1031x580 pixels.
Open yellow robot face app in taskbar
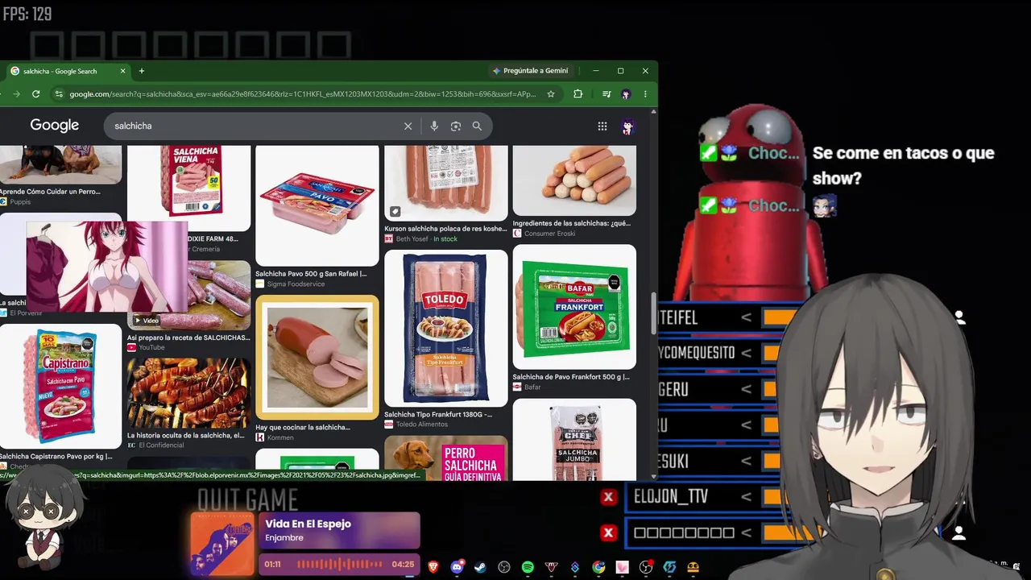point(693,567)
